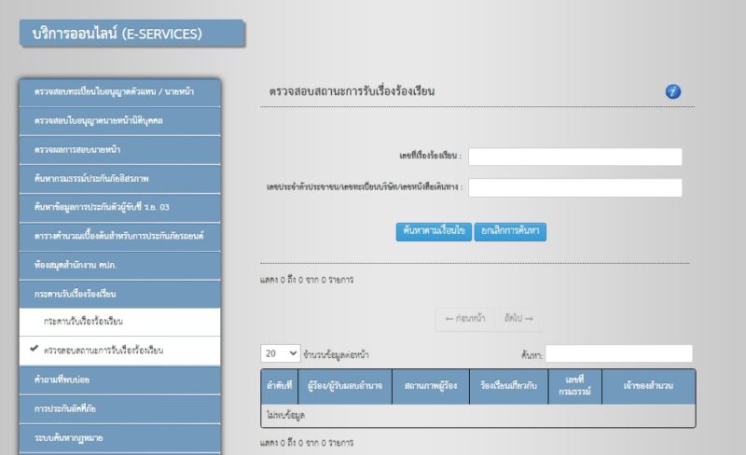Open ตรวจสอบทะเบียนใบอนุญาตตัวแทน / นายหน้า menu
The height and width of the screenshot is (455, 746).
tap(120, 92)
